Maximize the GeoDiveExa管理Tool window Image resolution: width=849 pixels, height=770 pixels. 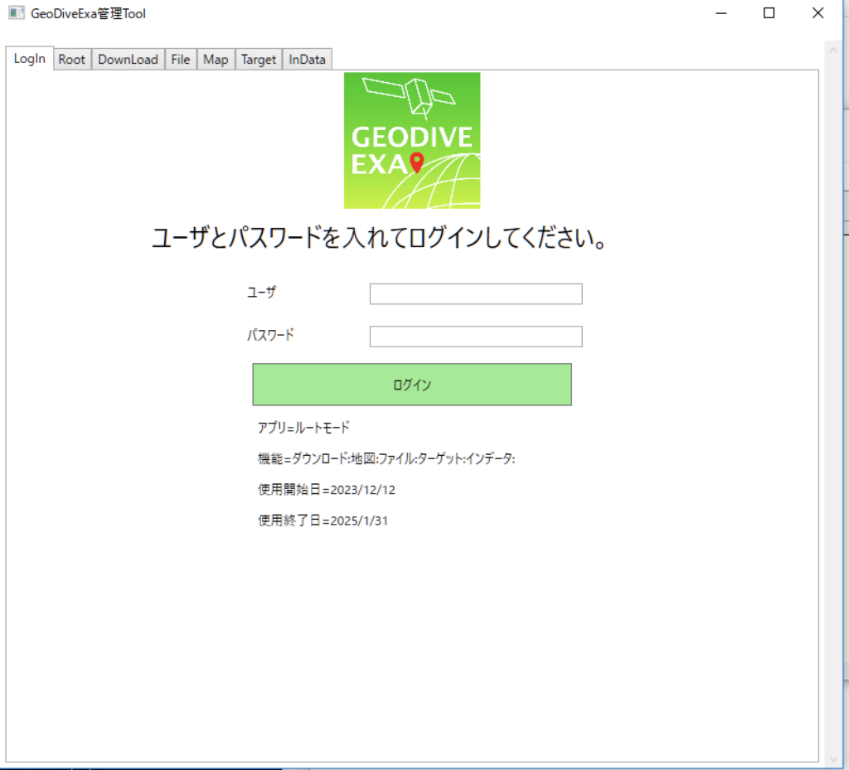point(769,13)
